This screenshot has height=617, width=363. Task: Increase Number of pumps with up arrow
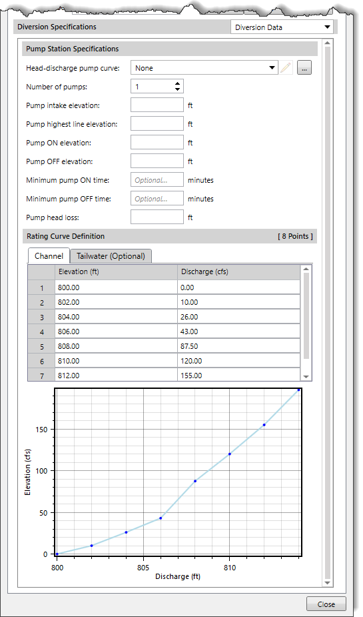point(178,84)
